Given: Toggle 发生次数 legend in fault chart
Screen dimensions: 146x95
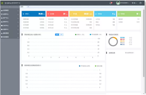Looking at the screenshot, I should pos(98,66).
